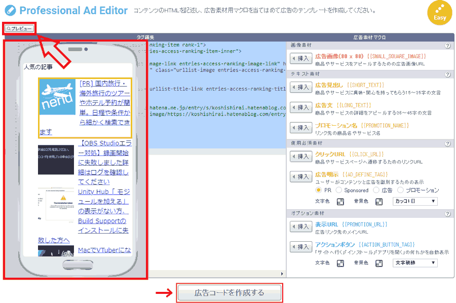Open help for テキスト素材 section

click(x=447, y=74)
